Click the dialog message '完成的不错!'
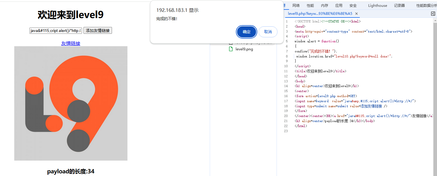The image size is (437, 176). point(167,19)
